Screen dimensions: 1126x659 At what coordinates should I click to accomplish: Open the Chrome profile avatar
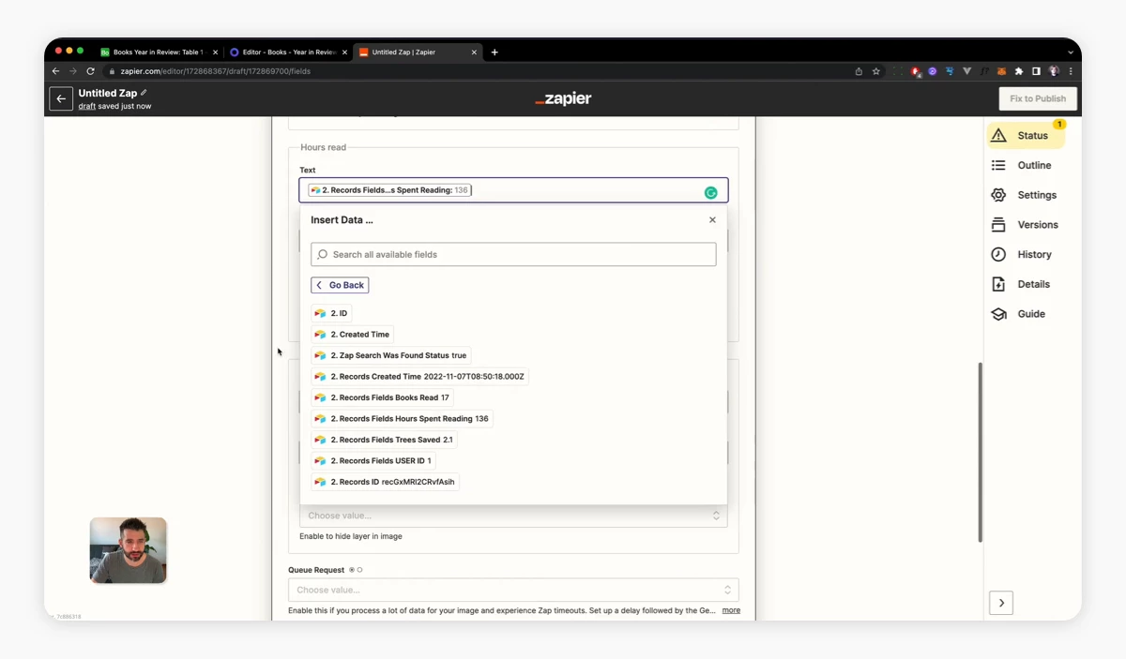[1054, 71]
